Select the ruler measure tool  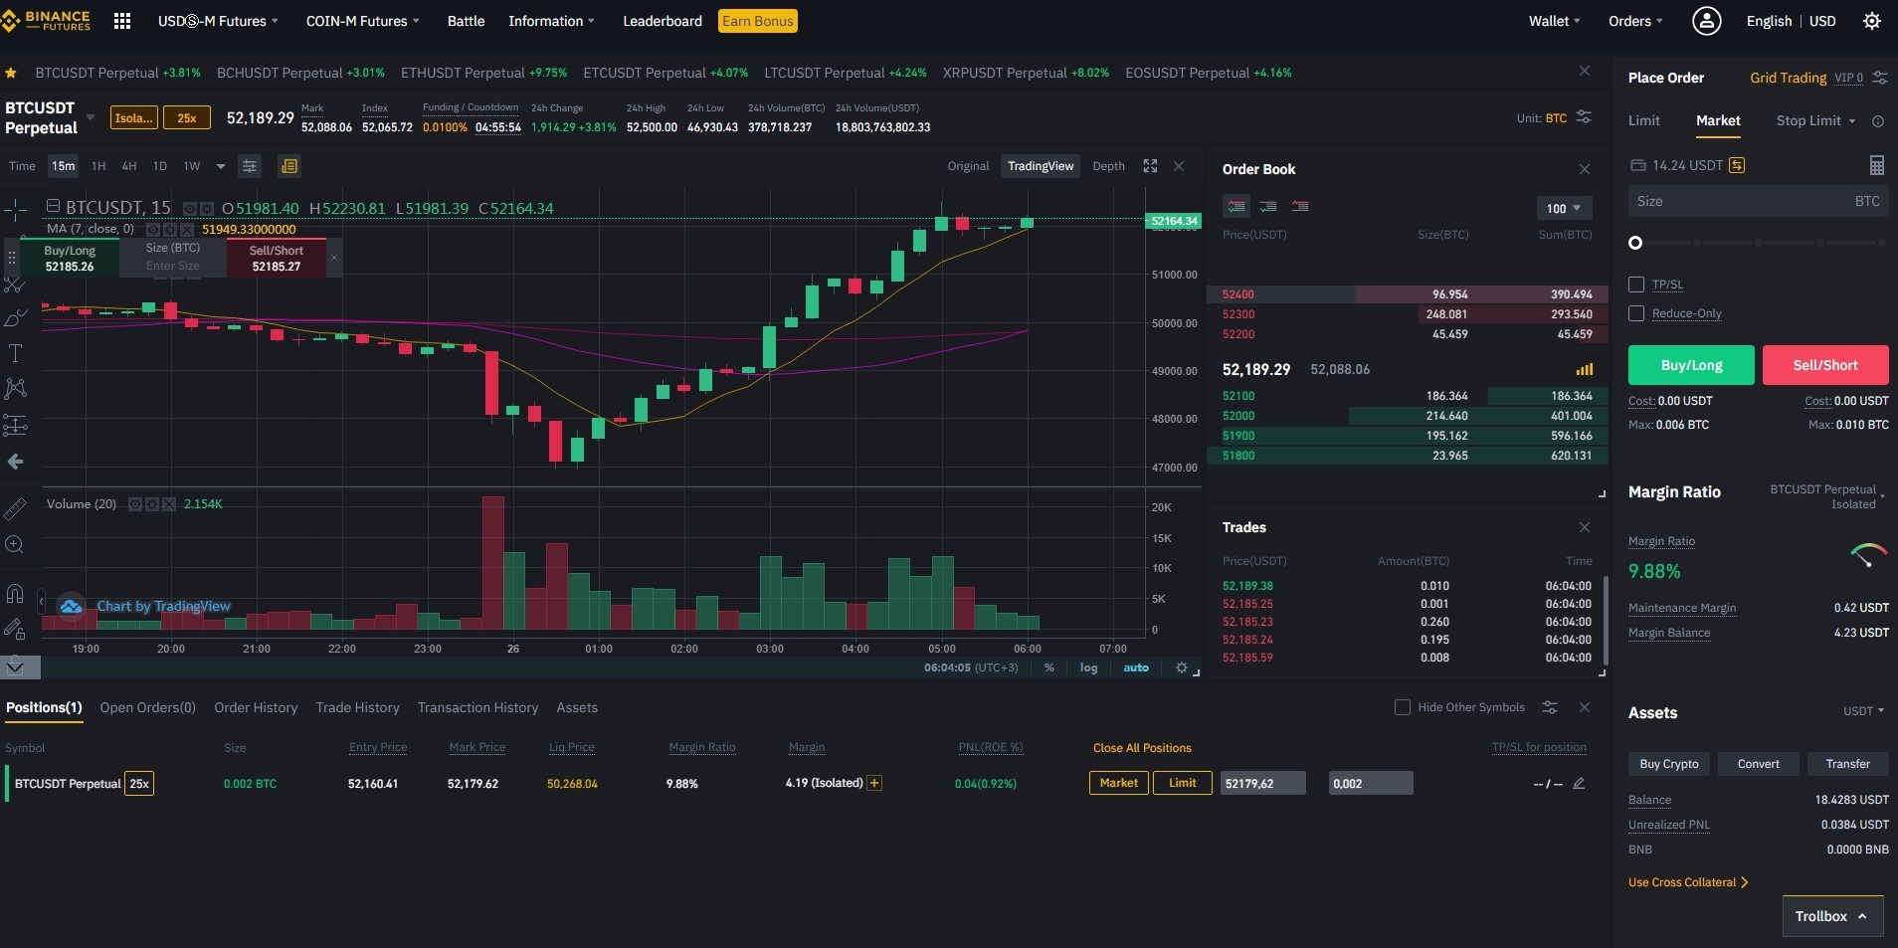point(15,509)
